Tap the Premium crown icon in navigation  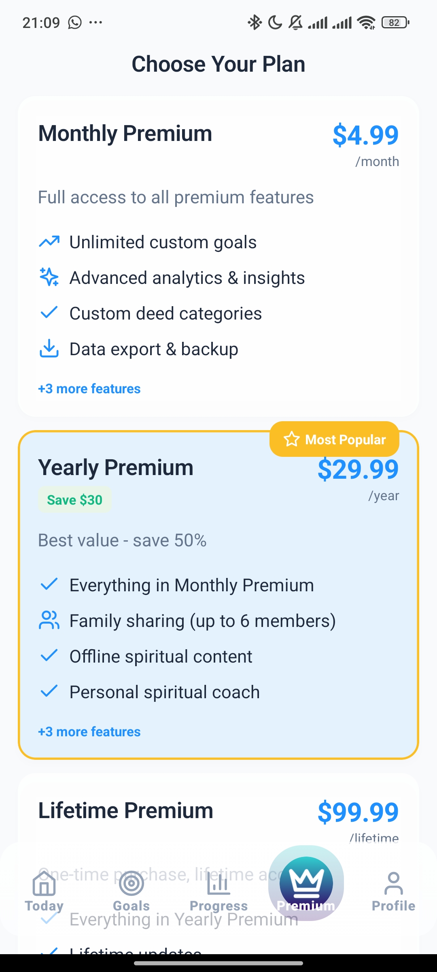click(x=306, y=883)
